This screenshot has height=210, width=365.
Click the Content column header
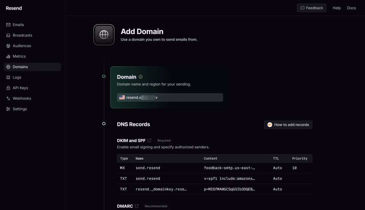[x=210, y=158]
